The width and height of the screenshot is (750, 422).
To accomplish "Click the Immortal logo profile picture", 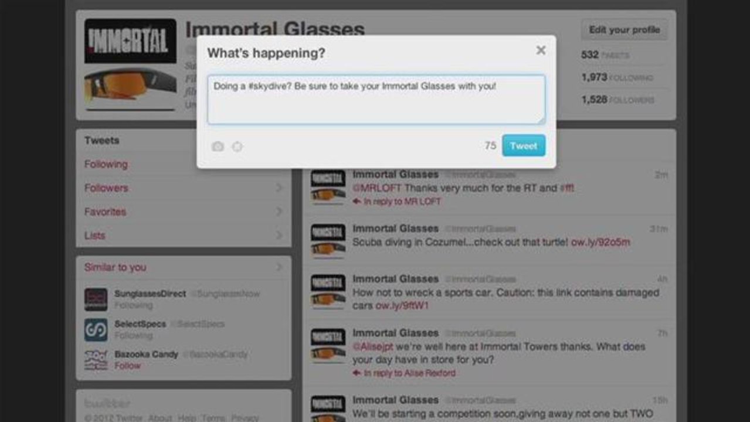I will (x=130, y=41).
